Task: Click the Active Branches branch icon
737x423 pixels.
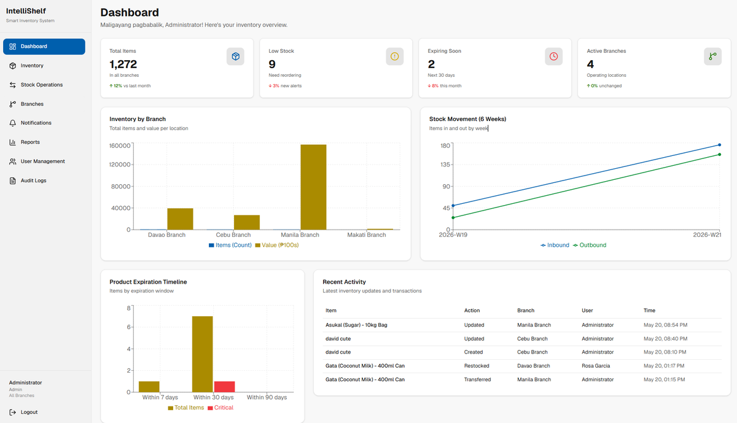Action: [x=712, y=56]
